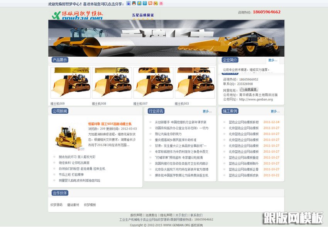
Task: Click partner link 织梦源码
Action: (x=56, y=205)
